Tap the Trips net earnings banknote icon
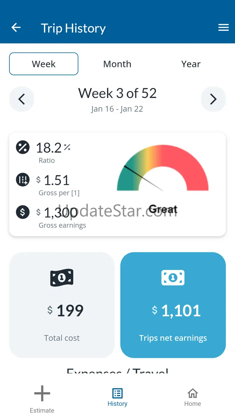Viewport: 235px width, 419px height. pos(173,277)
